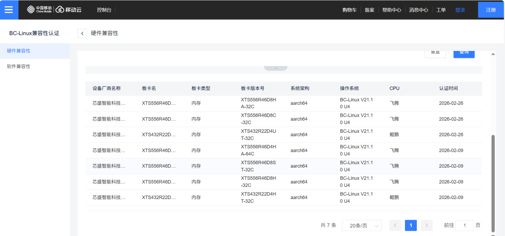Select 硬件兼容性 in the left sidebar
Viewport: 505px width, 236px height.
(x=35, y=51)
